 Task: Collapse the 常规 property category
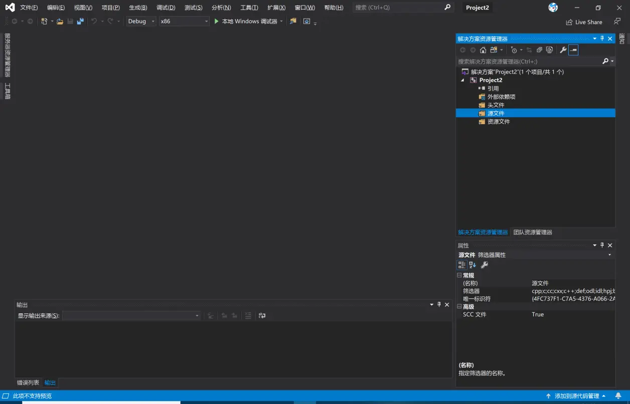[459, 275]
